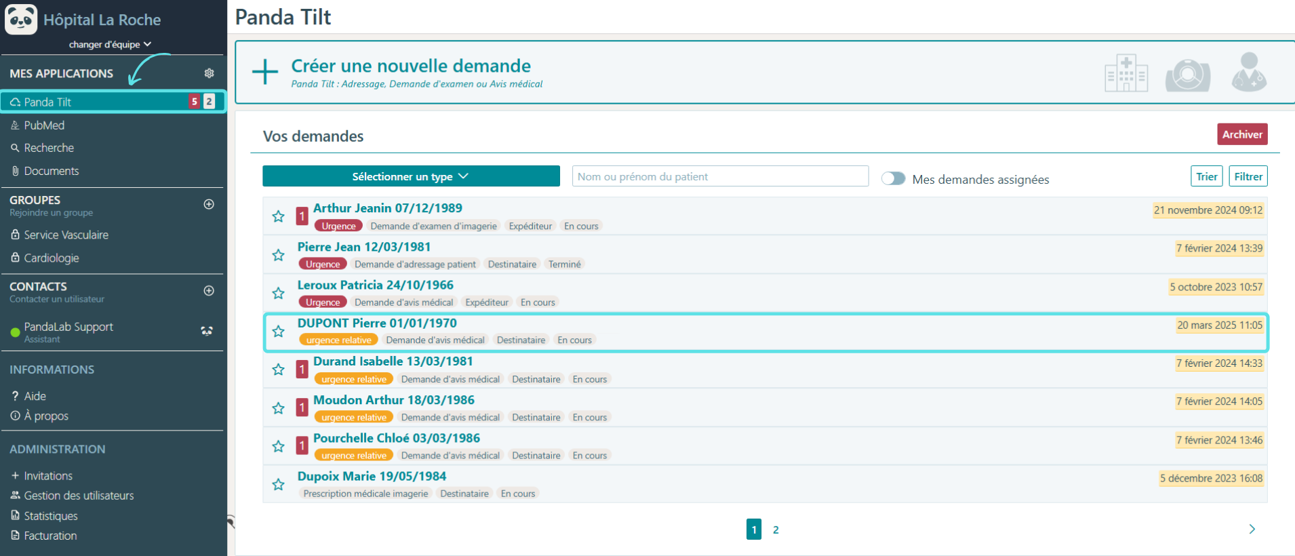This screenshot has width=1295, height=556.
Task: Add a group with plus icon
Action: 209,204
